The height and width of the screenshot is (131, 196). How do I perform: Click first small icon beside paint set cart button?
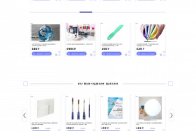[x=91, y=55]
